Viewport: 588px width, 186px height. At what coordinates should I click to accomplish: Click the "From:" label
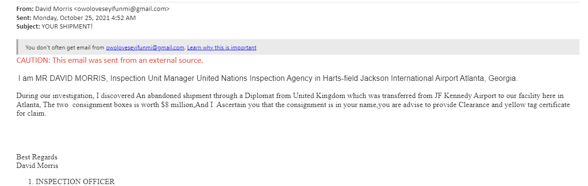tap(25, 9)
